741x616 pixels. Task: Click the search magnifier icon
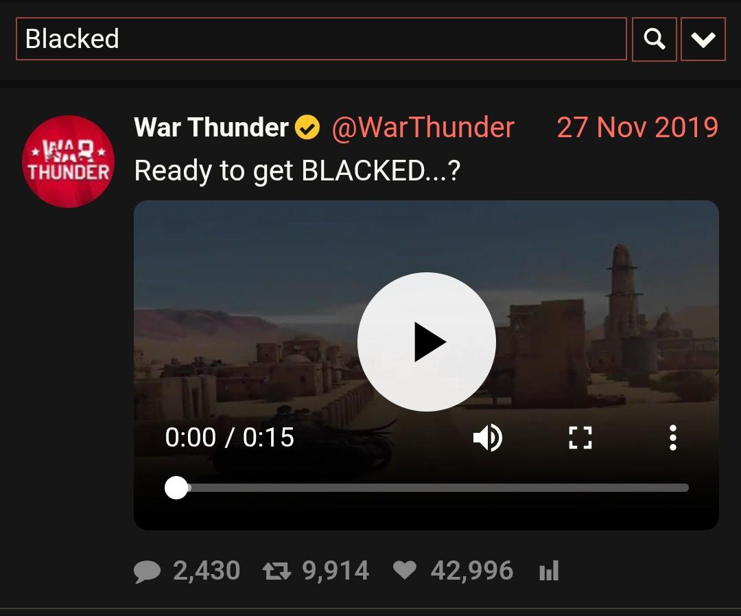point(654,39)
